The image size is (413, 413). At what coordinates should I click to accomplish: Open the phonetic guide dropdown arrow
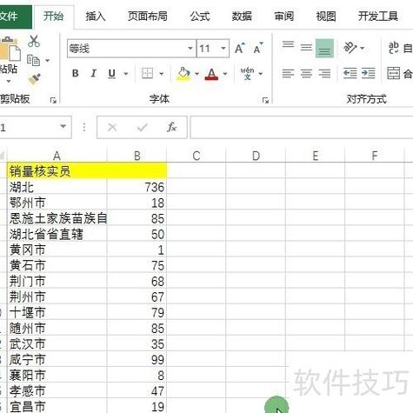click(261, 74)
